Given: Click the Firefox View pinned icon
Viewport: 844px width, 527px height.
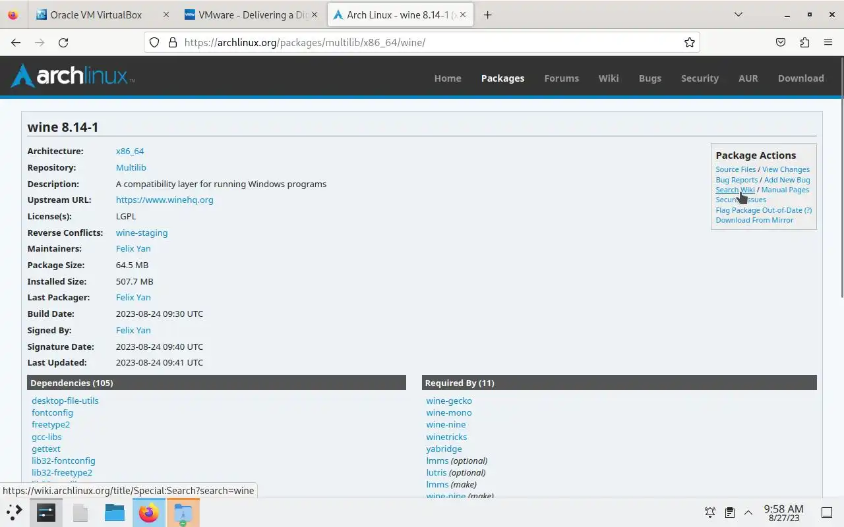Looking at the screenshot, I should click(13, 14).
